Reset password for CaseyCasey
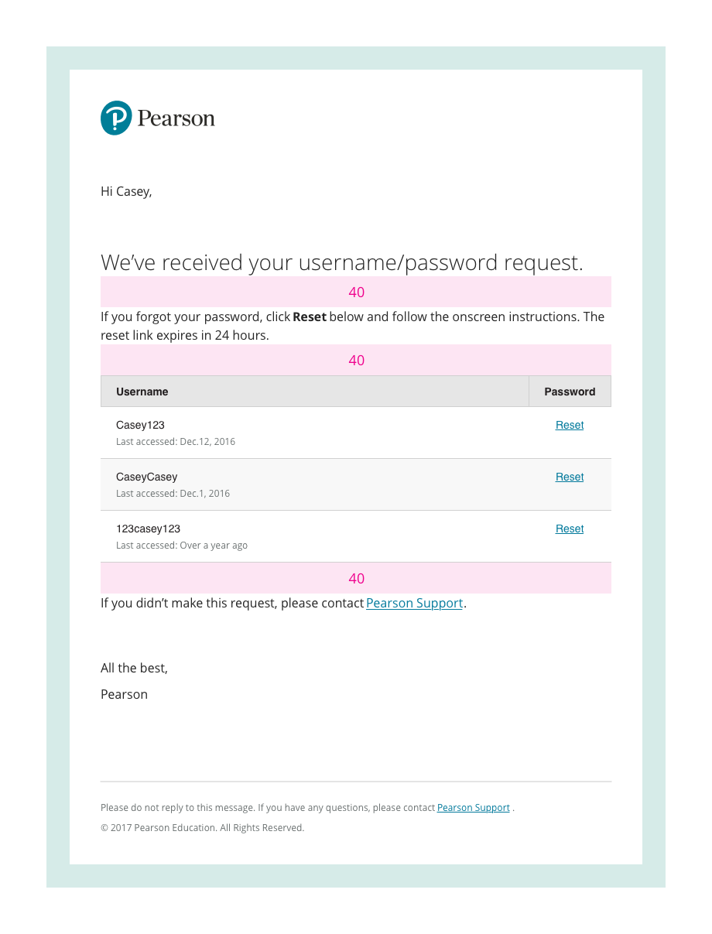The width and height of the screenshot is (712, 934). [x=570, y=477]
